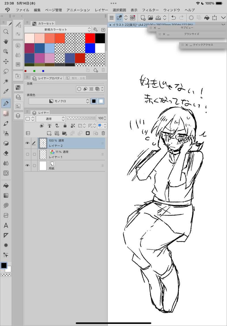
Task: Toggle clip to layer below icon
Action: (42, 125)
